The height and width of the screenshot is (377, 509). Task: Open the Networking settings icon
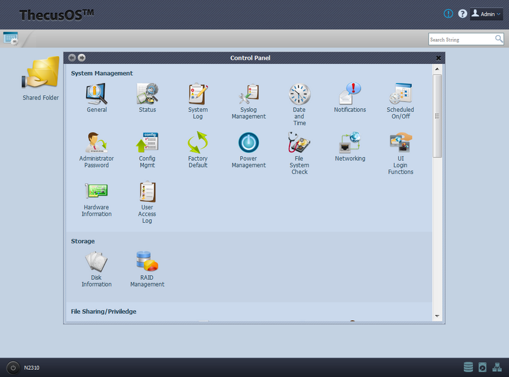[x=350, y=143]
